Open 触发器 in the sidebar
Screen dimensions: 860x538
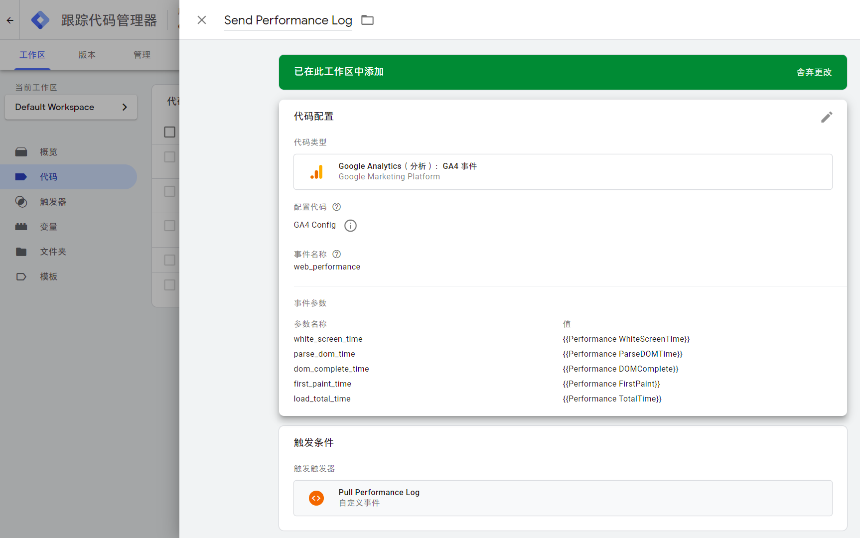(68, 202)
